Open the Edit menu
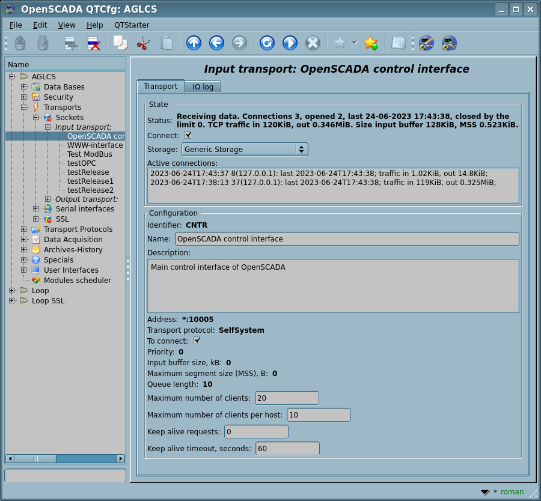 40,25
